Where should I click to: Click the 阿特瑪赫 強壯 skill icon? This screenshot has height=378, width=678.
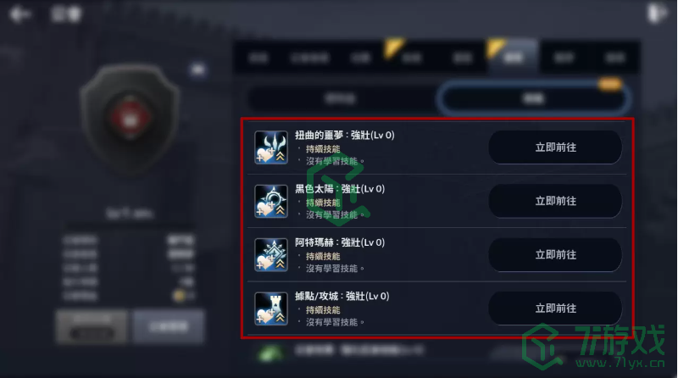click(x=271, y=255)
